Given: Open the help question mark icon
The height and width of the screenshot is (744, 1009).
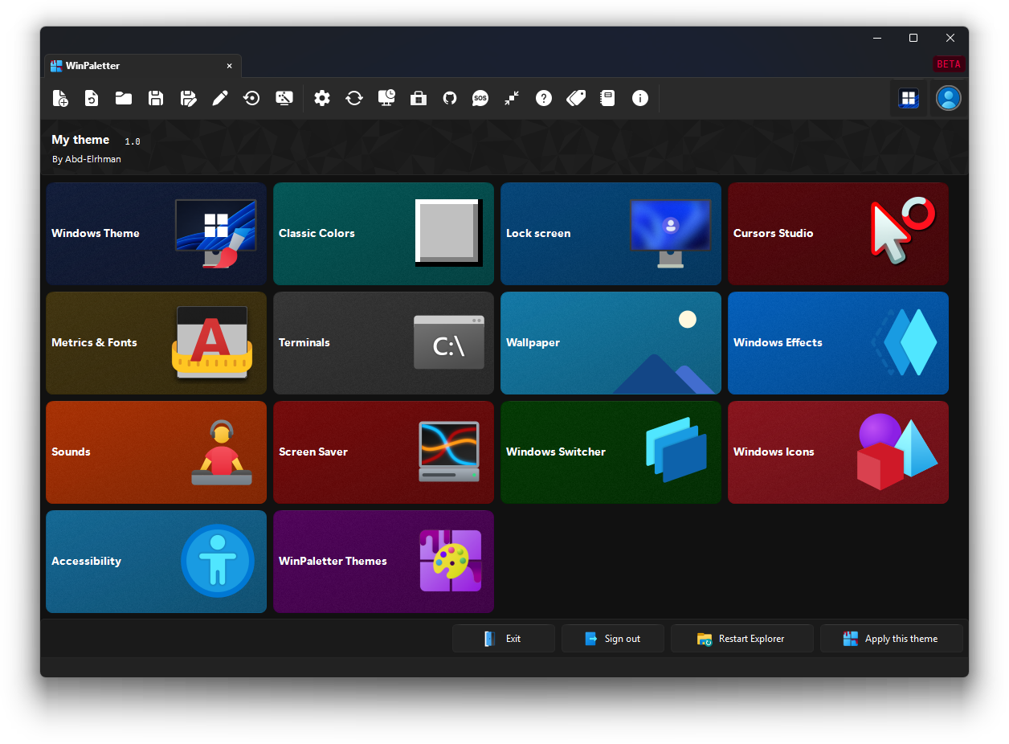Looking at the screenshot, I should click(544, 98).
